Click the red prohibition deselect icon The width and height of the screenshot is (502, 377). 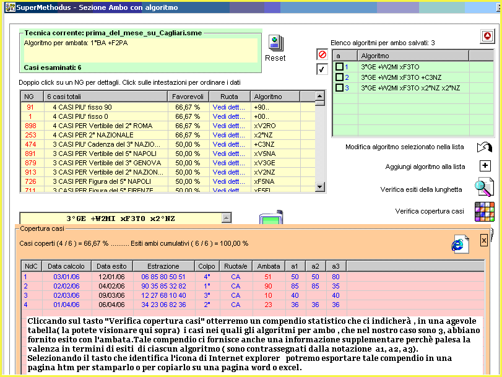pos(322,54)
